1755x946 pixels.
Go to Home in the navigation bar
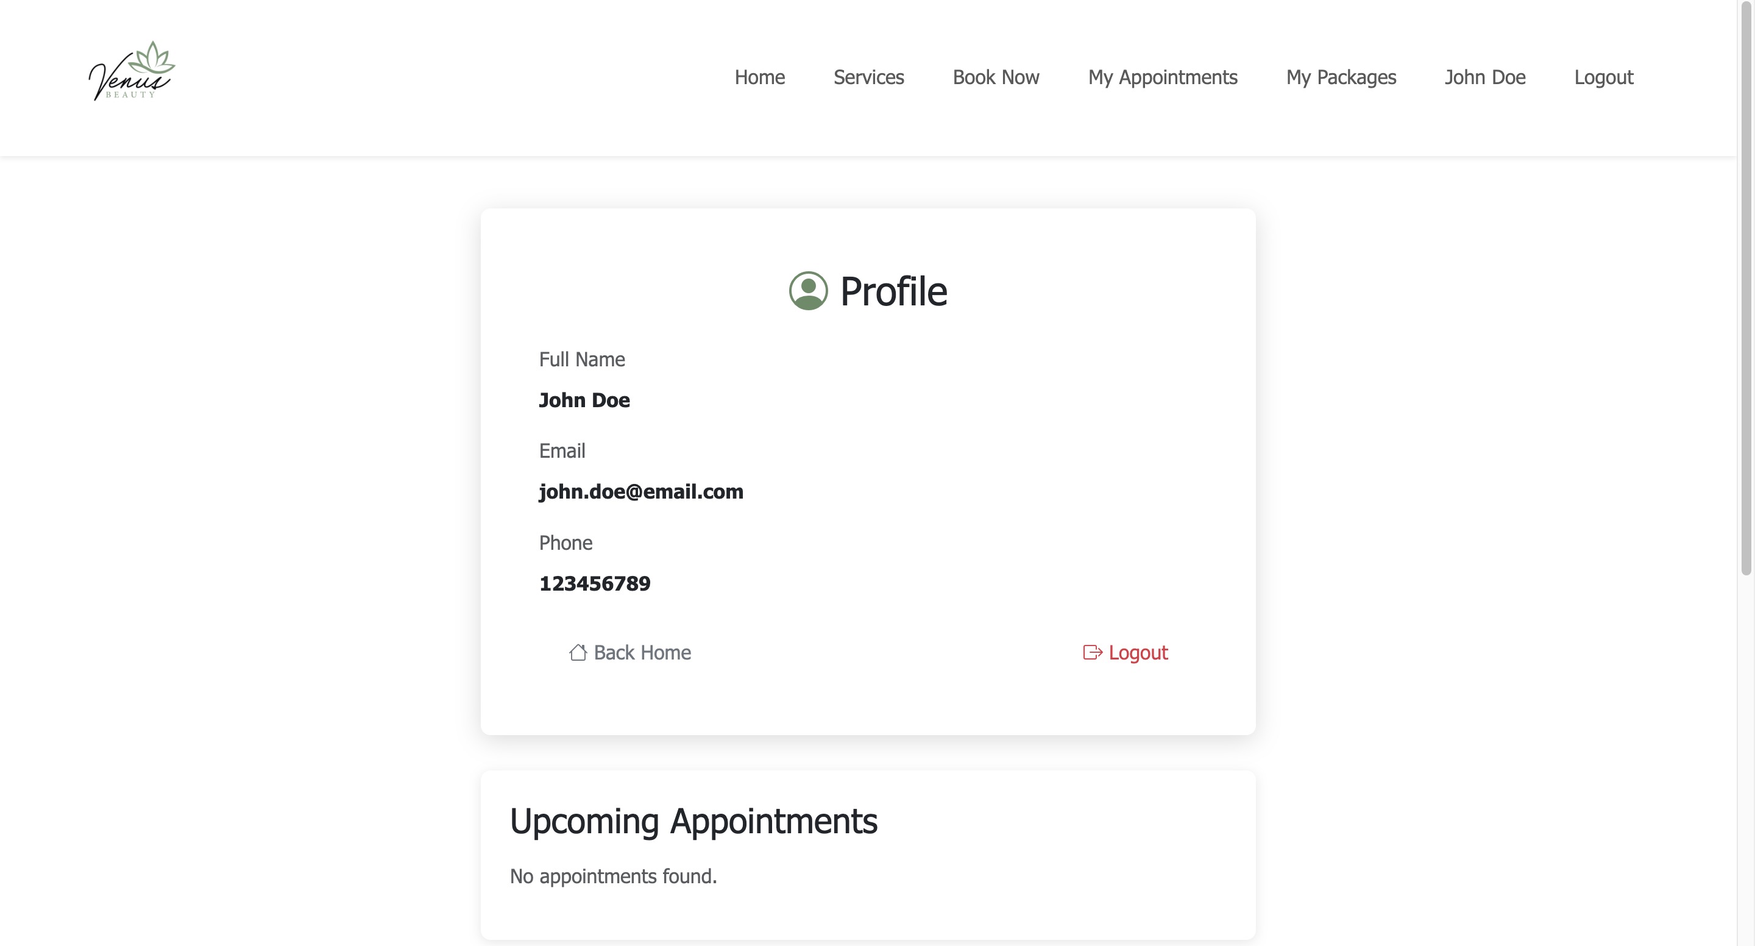tap(759, 77)
